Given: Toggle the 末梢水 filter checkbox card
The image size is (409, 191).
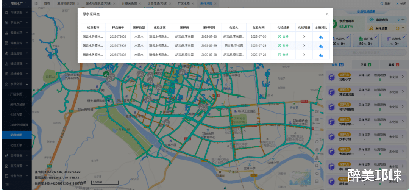Looking at the screenshot, I should pos(394,41).
